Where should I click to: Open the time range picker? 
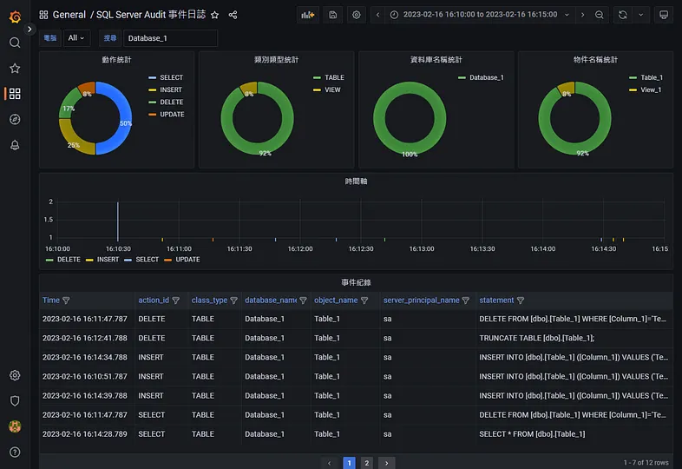click(x=481, y=15)
